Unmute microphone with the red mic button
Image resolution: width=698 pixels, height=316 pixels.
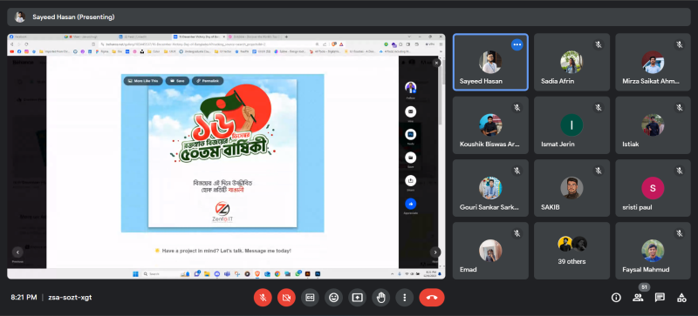(263, 298)
